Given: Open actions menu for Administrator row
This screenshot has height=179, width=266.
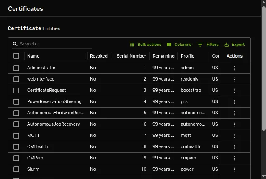Looking at the screenshot, I should point(235,68).
